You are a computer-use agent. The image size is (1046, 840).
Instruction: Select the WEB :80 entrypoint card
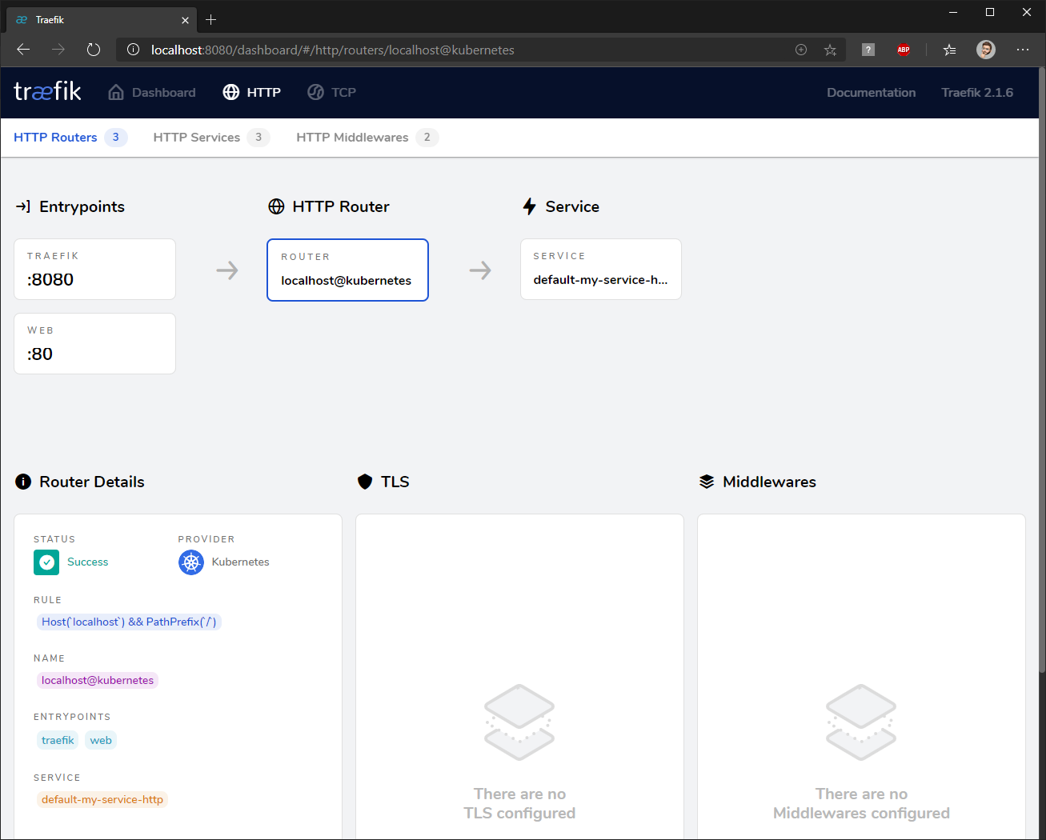[95, 344]
